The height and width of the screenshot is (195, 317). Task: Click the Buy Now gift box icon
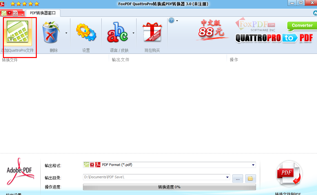coord(152,32)
